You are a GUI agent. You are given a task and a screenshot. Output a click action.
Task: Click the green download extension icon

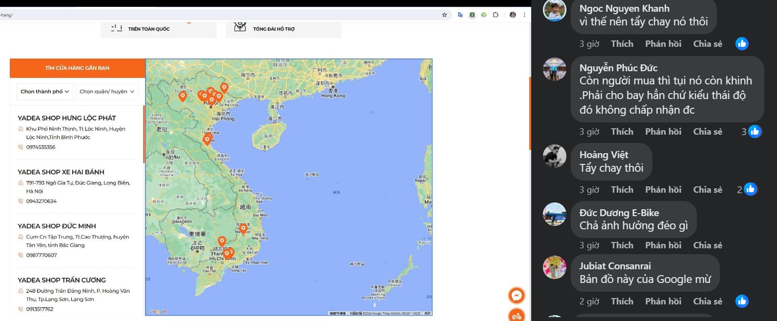[472, 15]
